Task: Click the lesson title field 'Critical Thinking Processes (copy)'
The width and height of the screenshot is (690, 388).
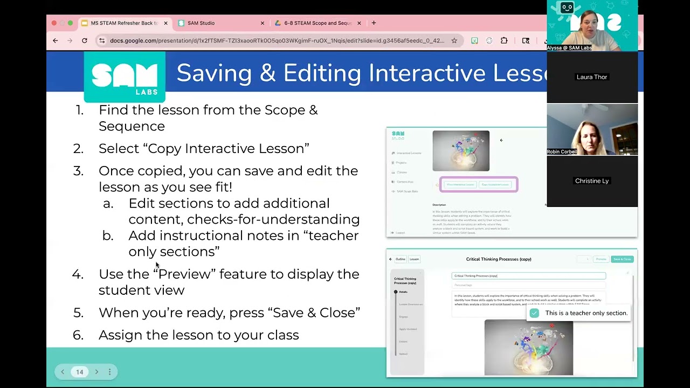Action: 529,276
